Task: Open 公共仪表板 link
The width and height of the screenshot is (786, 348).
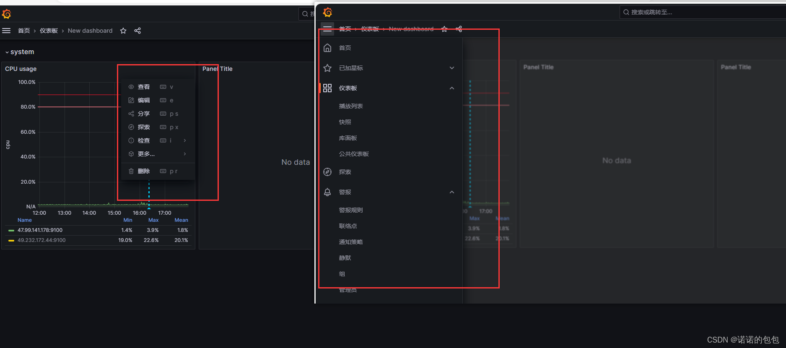Action: pyautogui.click(x=354, y=154)
